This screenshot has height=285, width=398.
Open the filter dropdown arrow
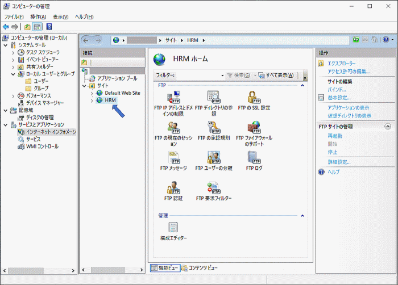(x=222, y=76)
